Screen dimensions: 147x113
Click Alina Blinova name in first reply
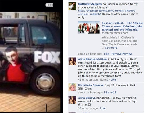[87, 59]
